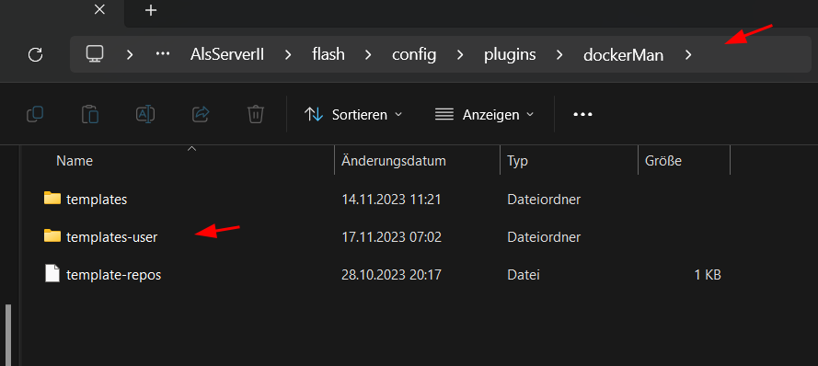Go to the flash breadcrumb folder

[x=328, y=54]
